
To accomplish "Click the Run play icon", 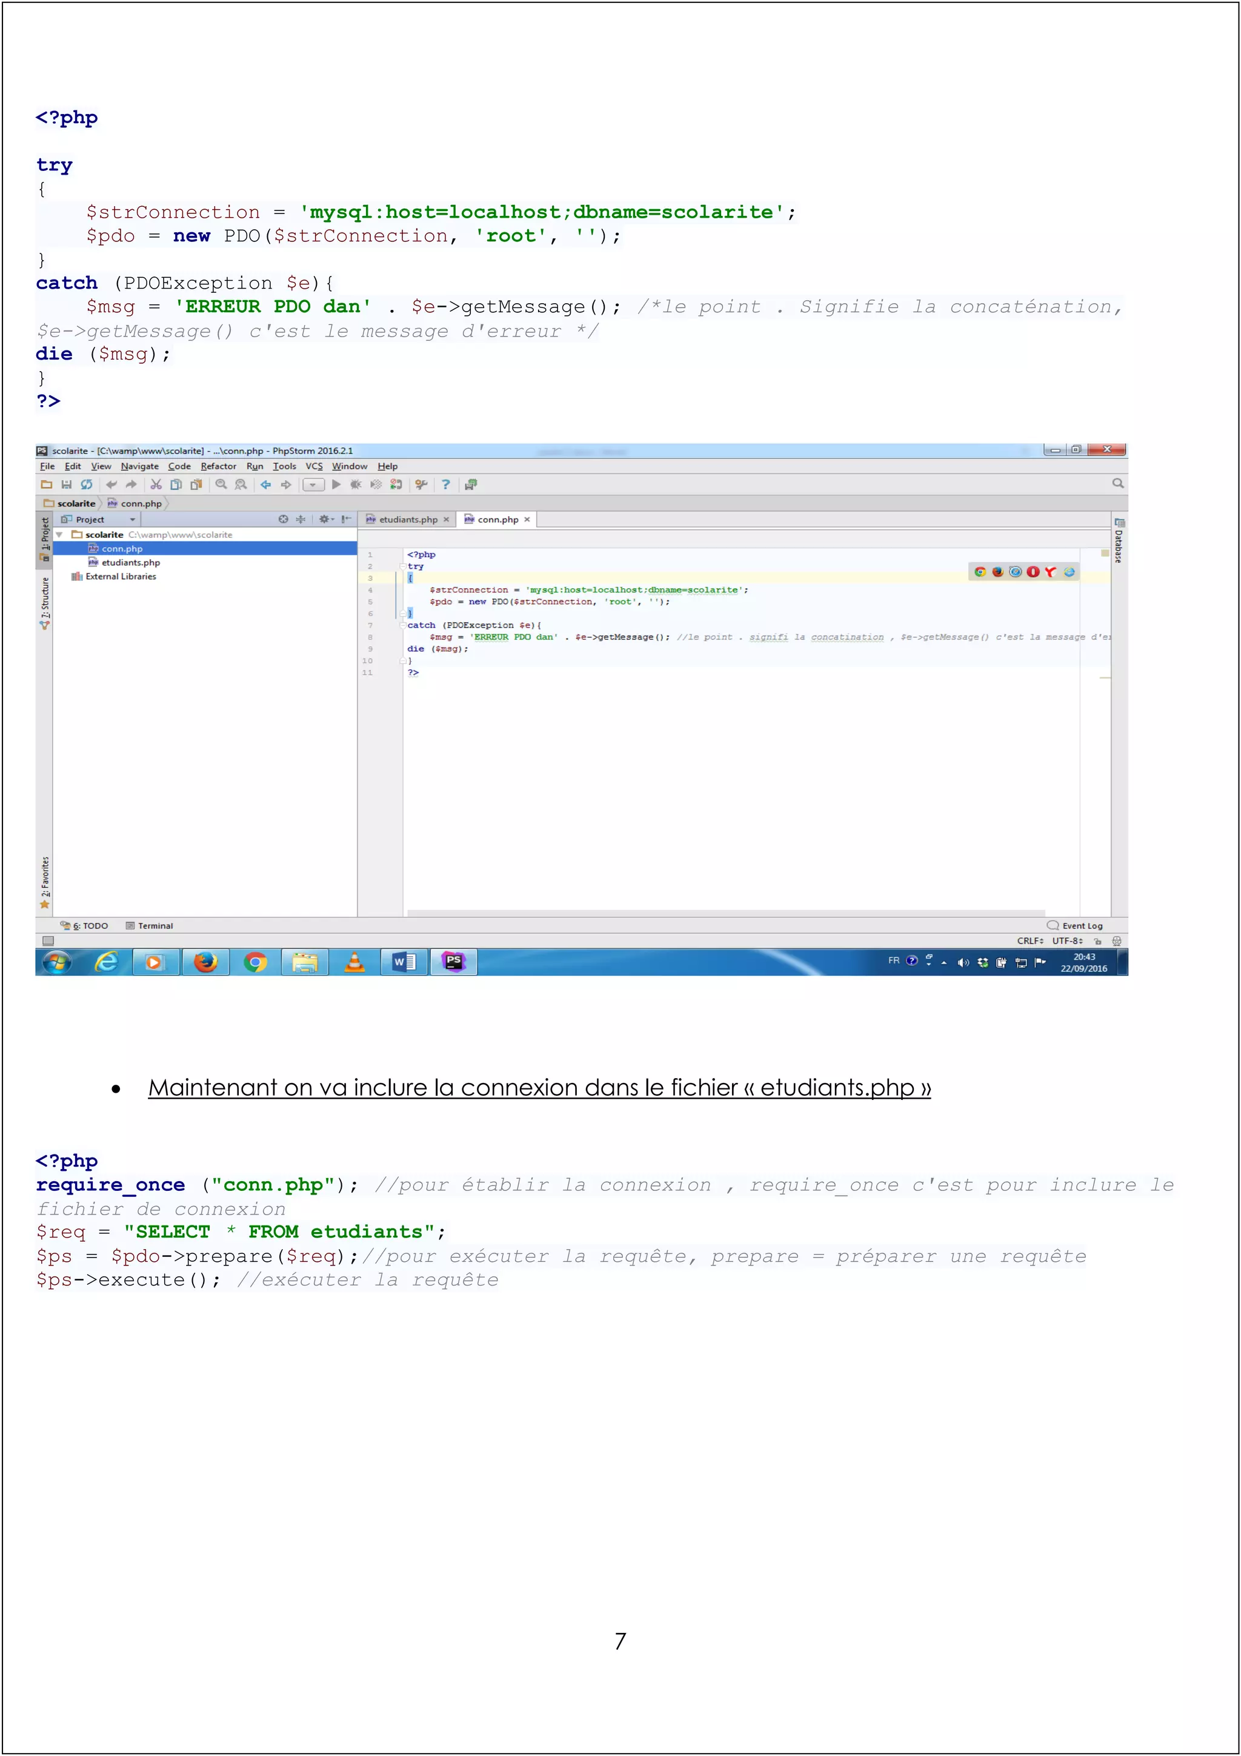I will pyautogui.click(x=336, y=484).
